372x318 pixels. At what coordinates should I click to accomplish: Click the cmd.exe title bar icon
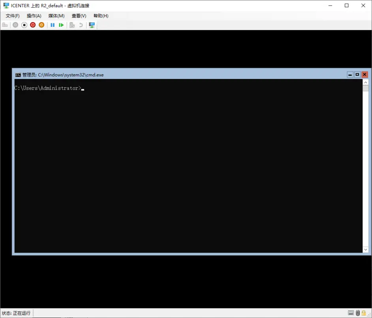[18, 75]
